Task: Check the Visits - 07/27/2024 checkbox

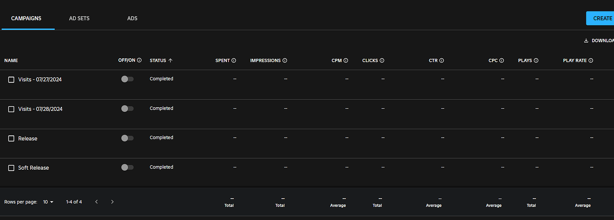Action: [11, 79]
